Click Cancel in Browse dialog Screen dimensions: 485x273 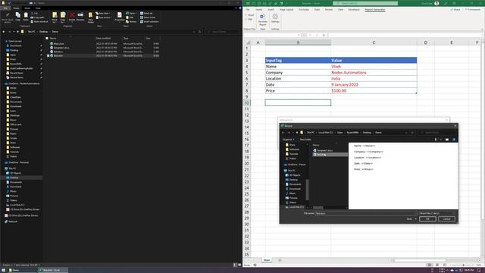(446, 219)
